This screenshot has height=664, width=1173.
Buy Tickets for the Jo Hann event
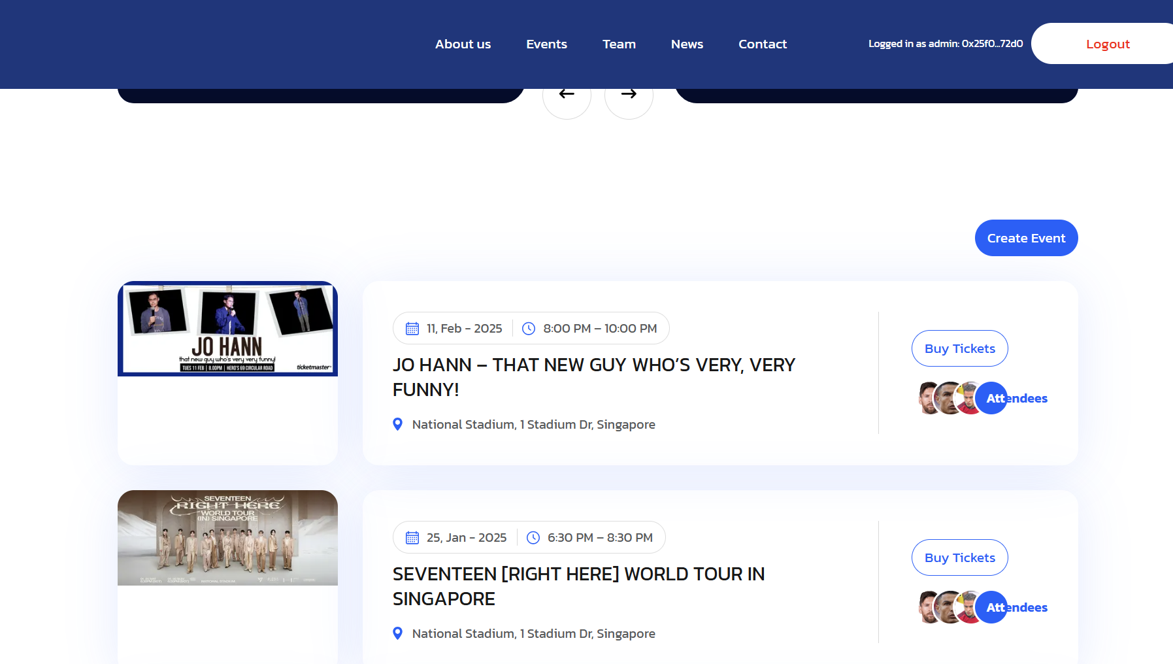click(x=959, y=348)
